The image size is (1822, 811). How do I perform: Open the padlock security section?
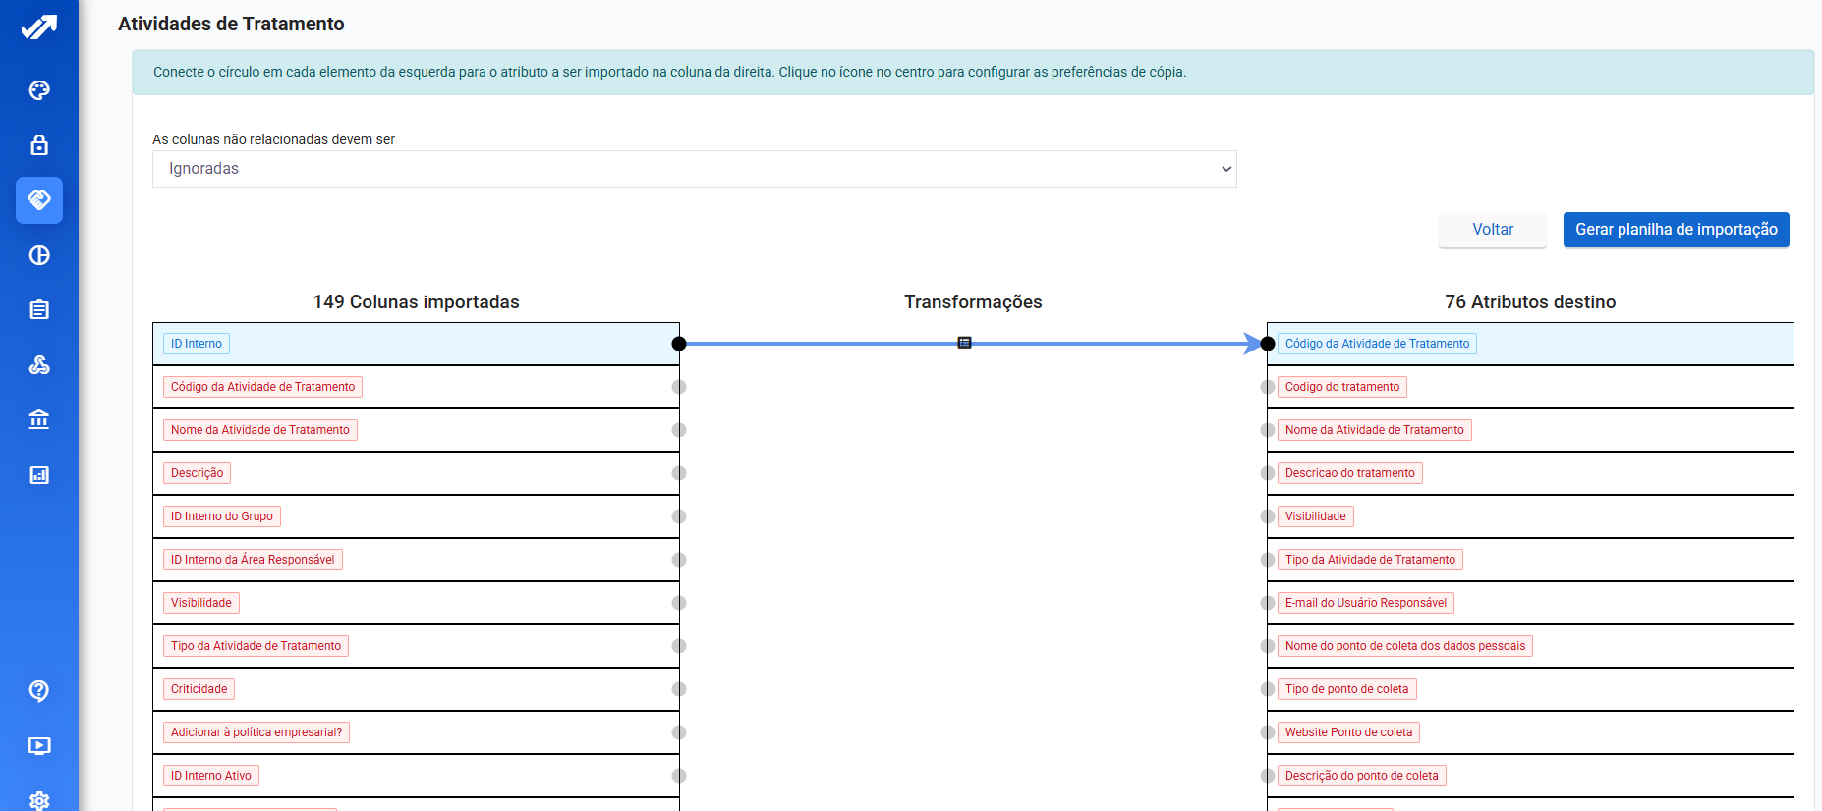tap(39, 145)
